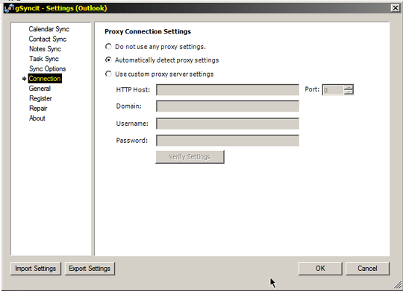
Task: Dismiss dialog with Cancel button
Action: pos(367,269)
